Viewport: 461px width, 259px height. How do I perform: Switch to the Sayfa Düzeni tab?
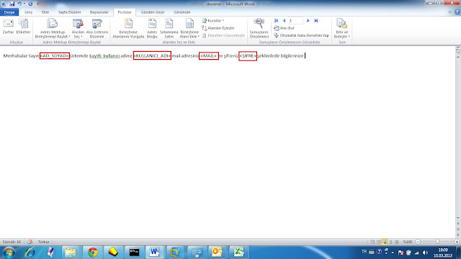[x=69, y=12]
